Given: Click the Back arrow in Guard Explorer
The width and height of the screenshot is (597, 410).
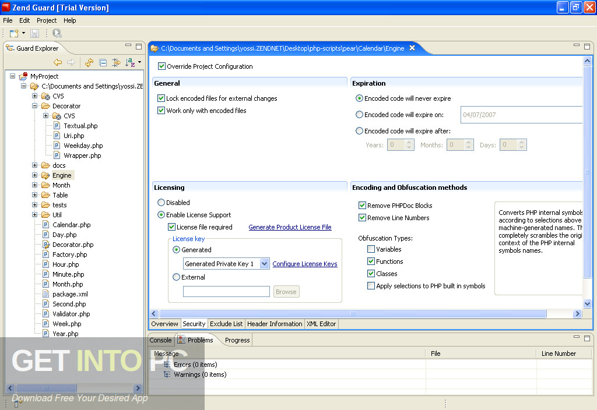Looking at the screenshot, I should coord(58,62).
